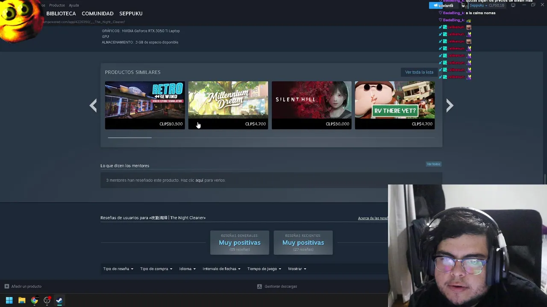Open File Explorer from the taskbar
This screenshot has width=547, height=307.
[x=22, y=300]
